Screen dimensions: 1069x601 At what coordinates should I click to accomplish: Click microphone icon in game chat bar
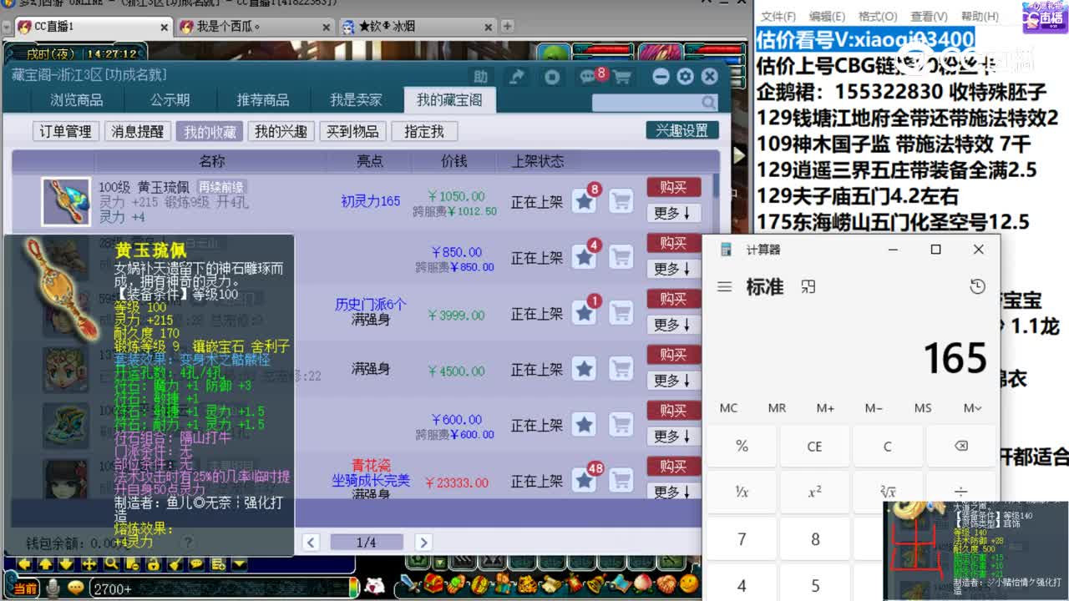pos(53,588)
